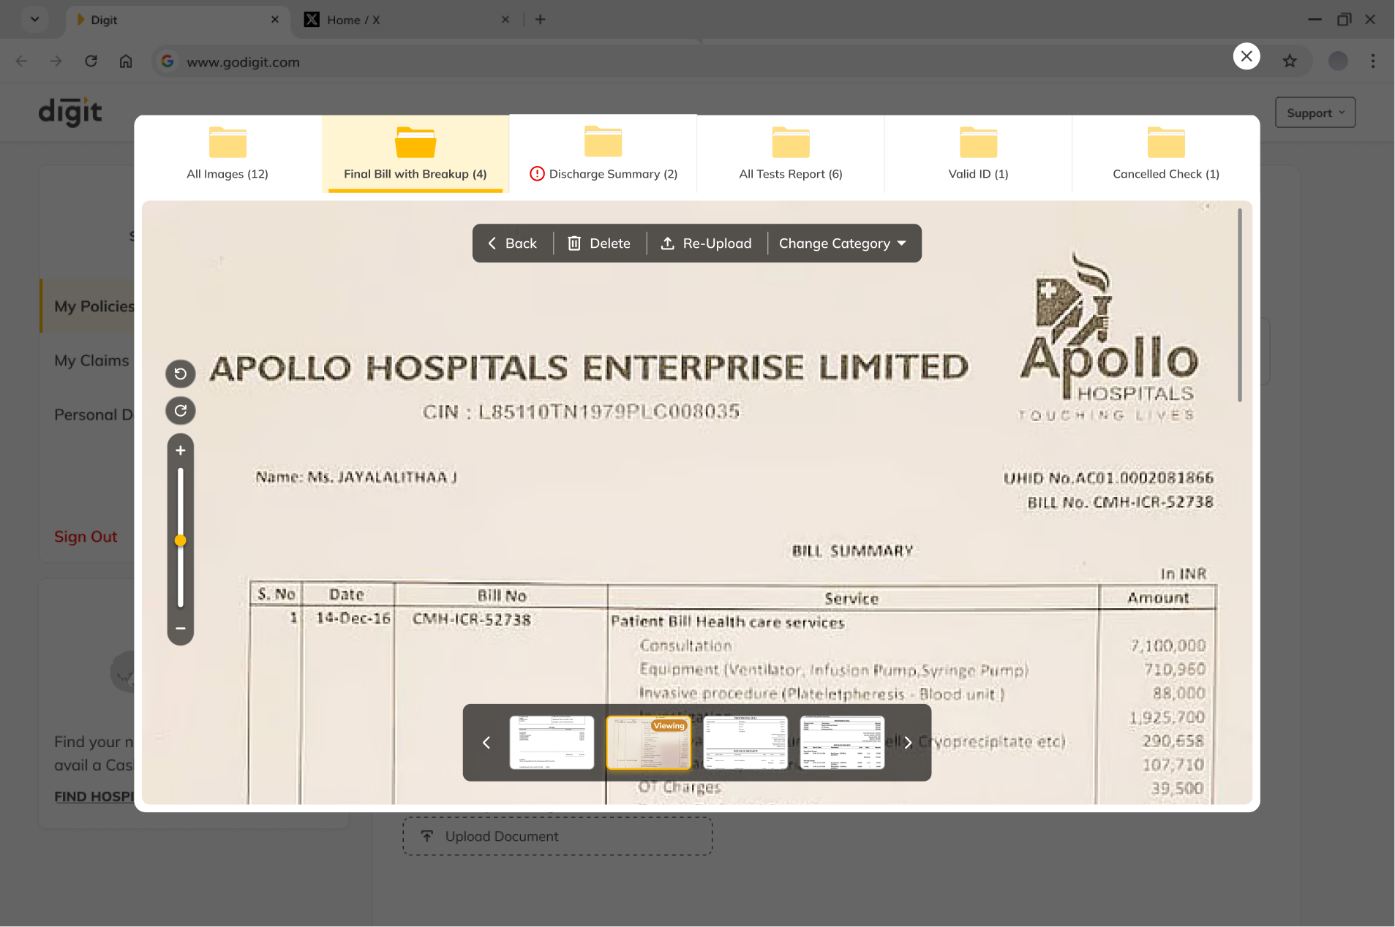Go to next thumbnail set
The image size is (1395, 927).
pos(908,743)
